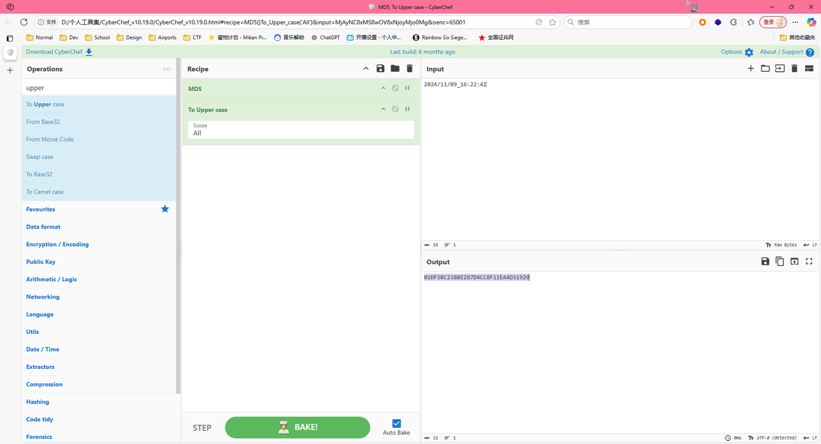The height and width of the screenshot is (444, 821).
Task: Click Download CyberChef link
Action: (x=59, y=52)
